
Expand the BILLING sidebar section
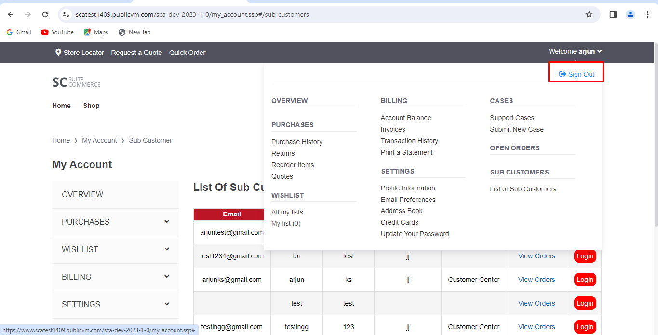coord(166,277)
